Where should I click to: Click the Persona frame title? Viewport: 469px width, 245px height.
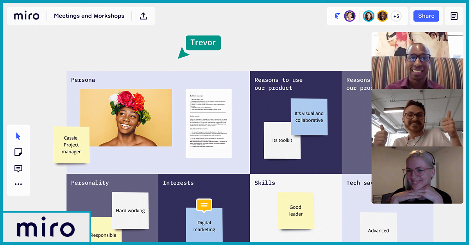point(83,80)
